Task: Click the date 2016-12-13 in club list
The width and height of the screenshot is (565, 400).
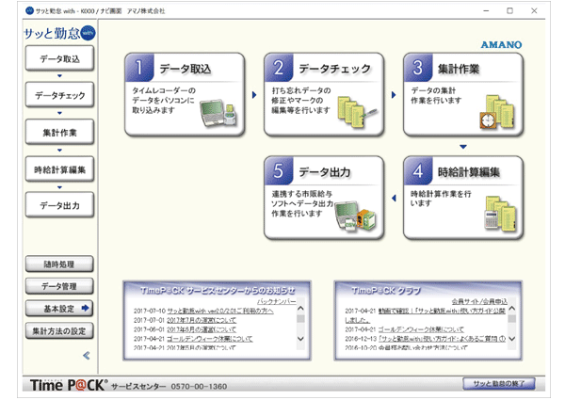Action: [x=361, y=339]
